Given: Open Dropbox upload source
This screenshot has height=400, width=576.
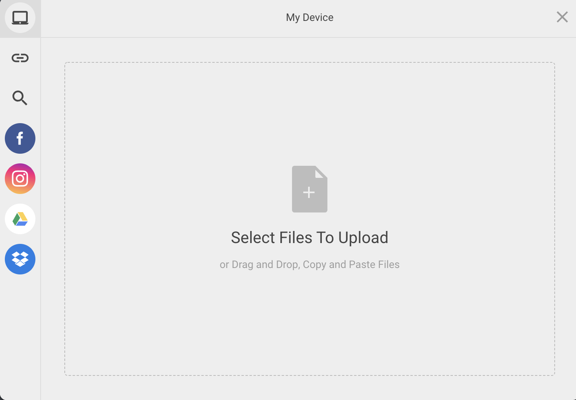Looking at the screenshot, I should [20, 259].
